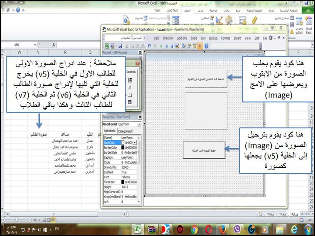Open Insert UserForm icon dropdown arrow
Screen dimensions: 315x236
tap(116, 46)
